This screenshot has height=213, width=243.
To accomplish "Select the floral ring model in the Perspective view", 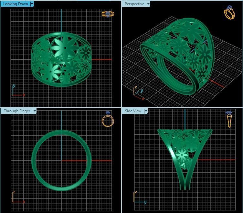I will (x=178, y=56).
